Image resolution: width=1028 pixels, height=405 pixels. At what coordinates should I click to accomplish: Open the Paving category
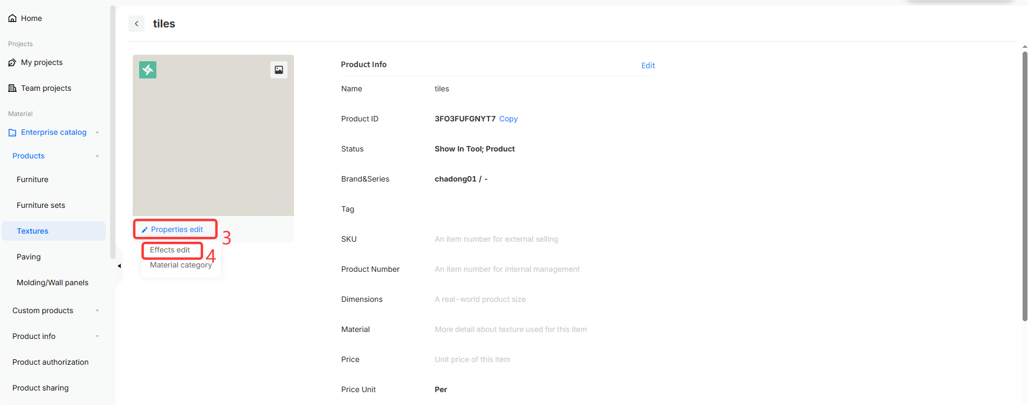tap(28, 257)
